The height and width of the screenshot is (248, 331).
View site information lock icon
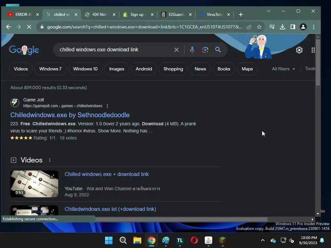(x=42, y=27)
